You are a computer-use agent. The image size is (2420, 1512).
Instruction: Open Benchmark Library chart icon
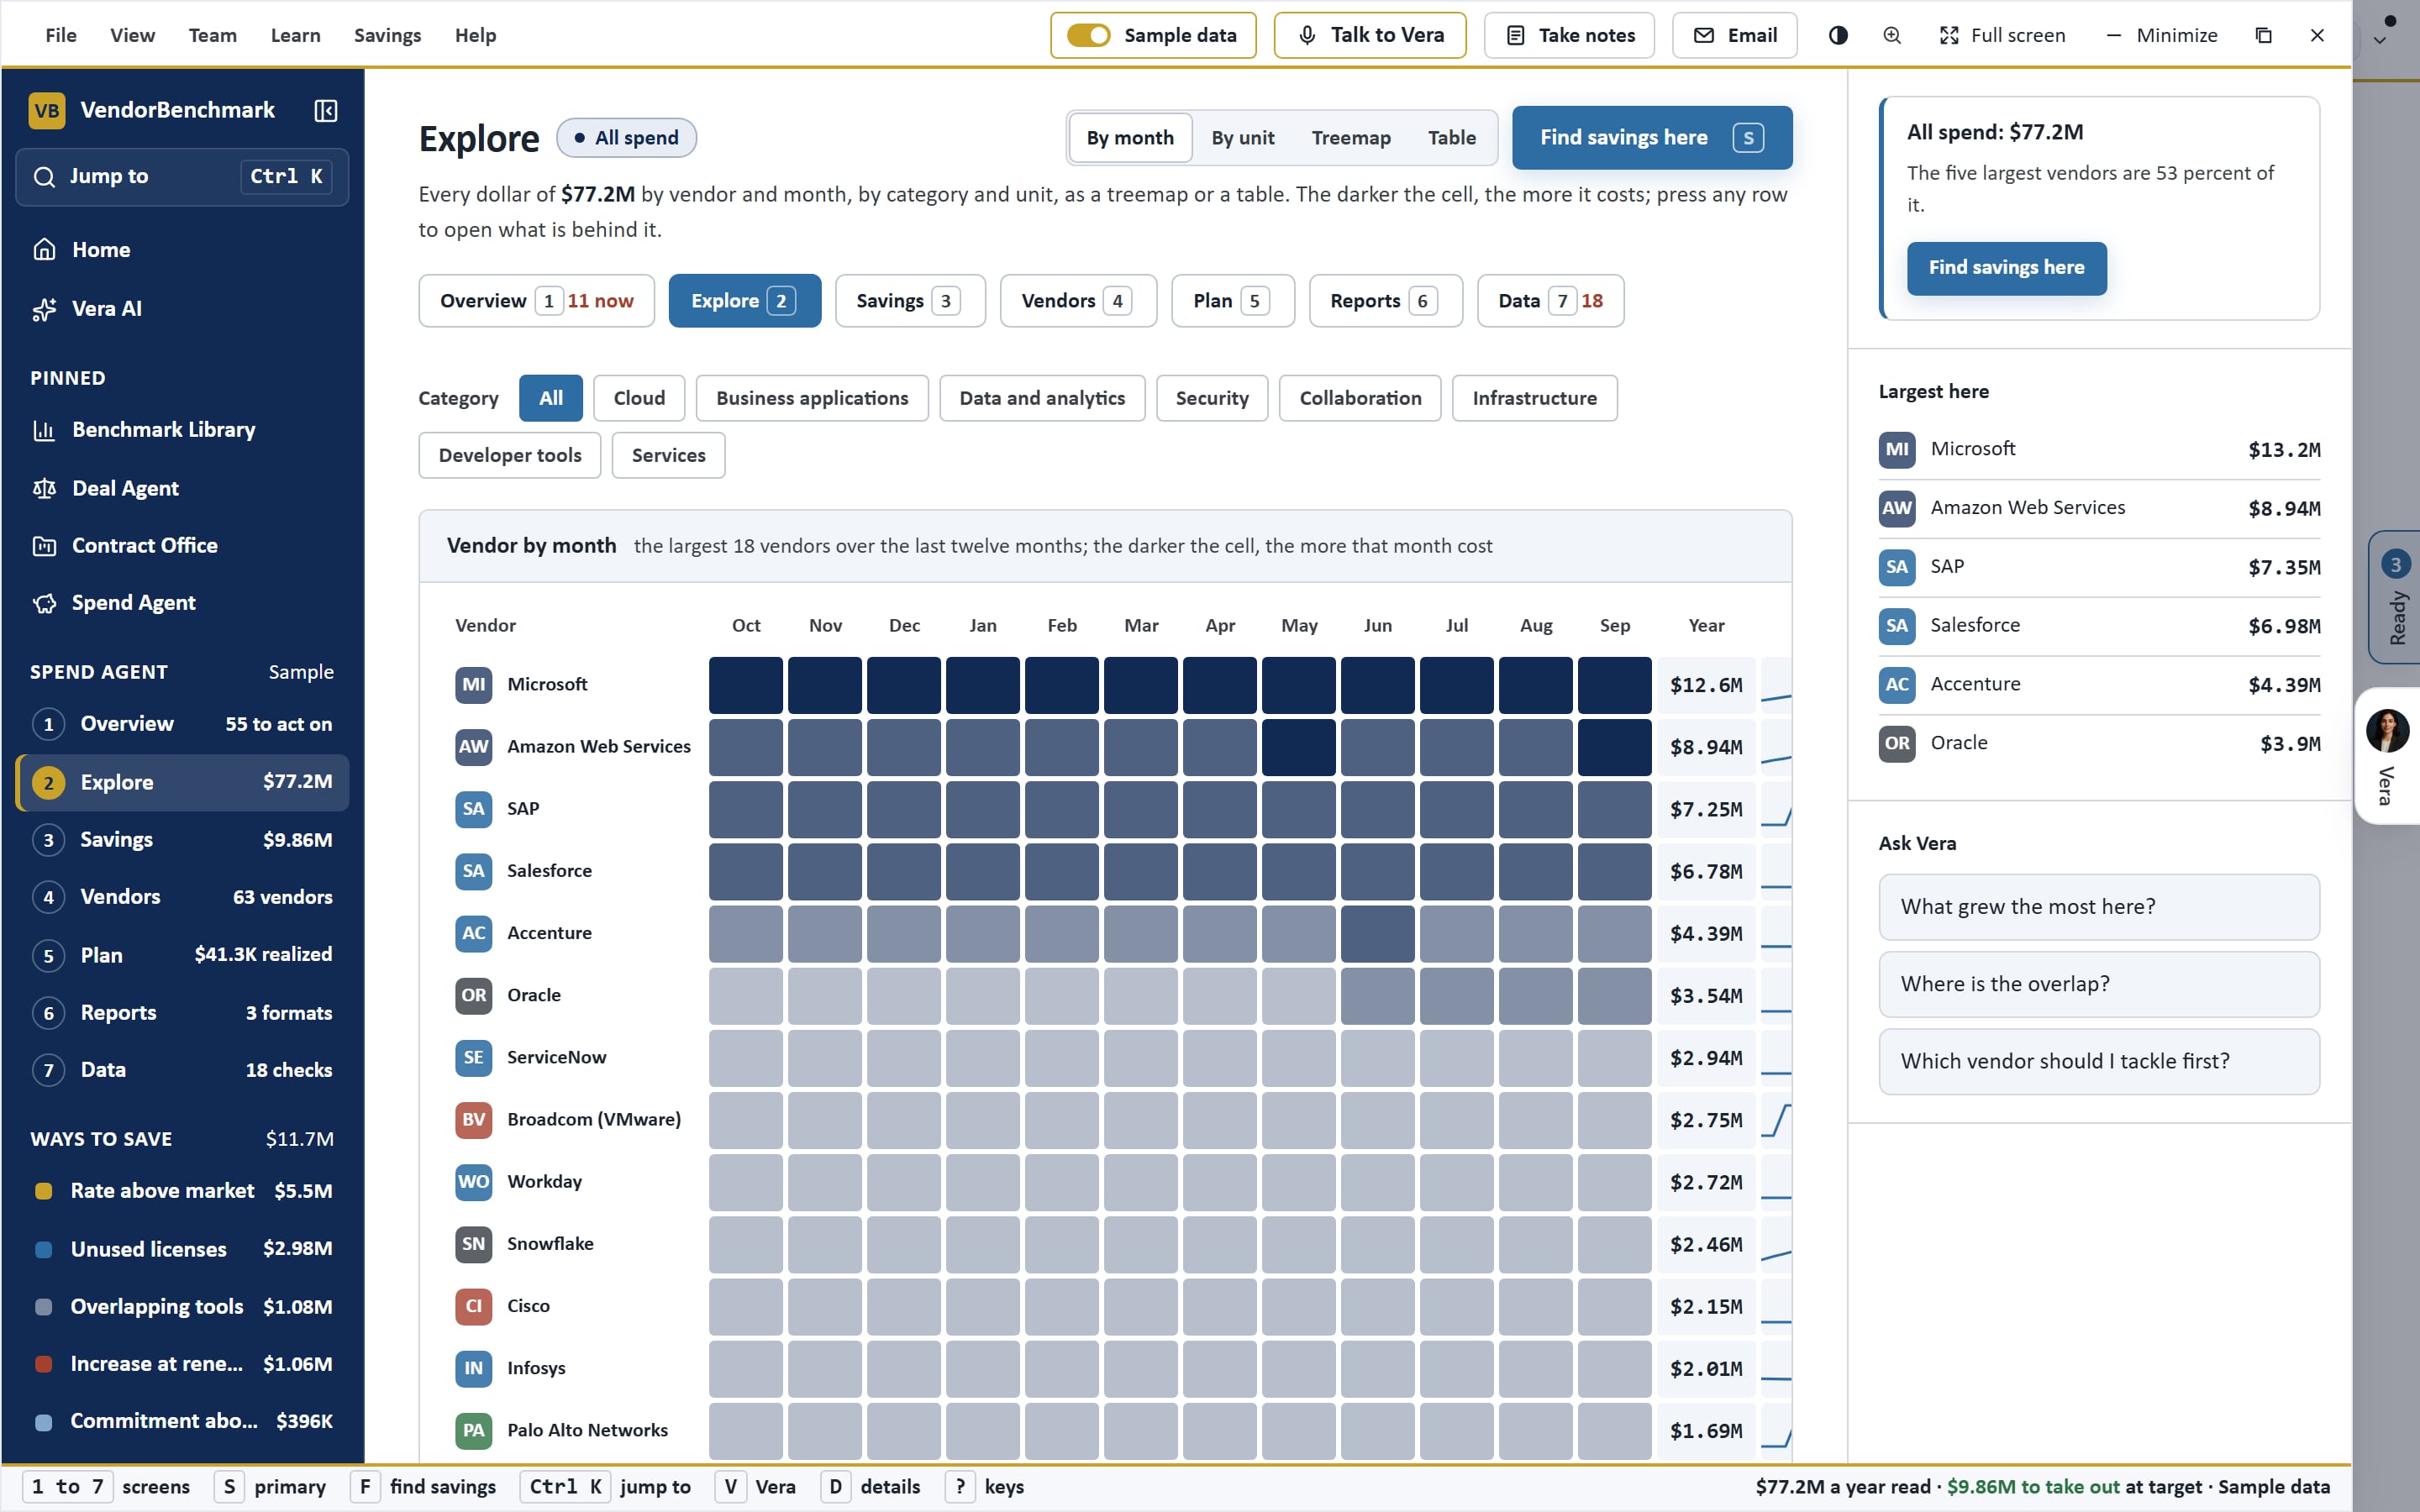click(44, 430)
